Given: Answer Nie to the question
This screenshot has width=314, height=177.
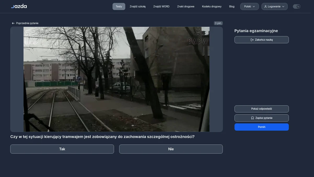Looking at the screenshot, I should (171, 149).
